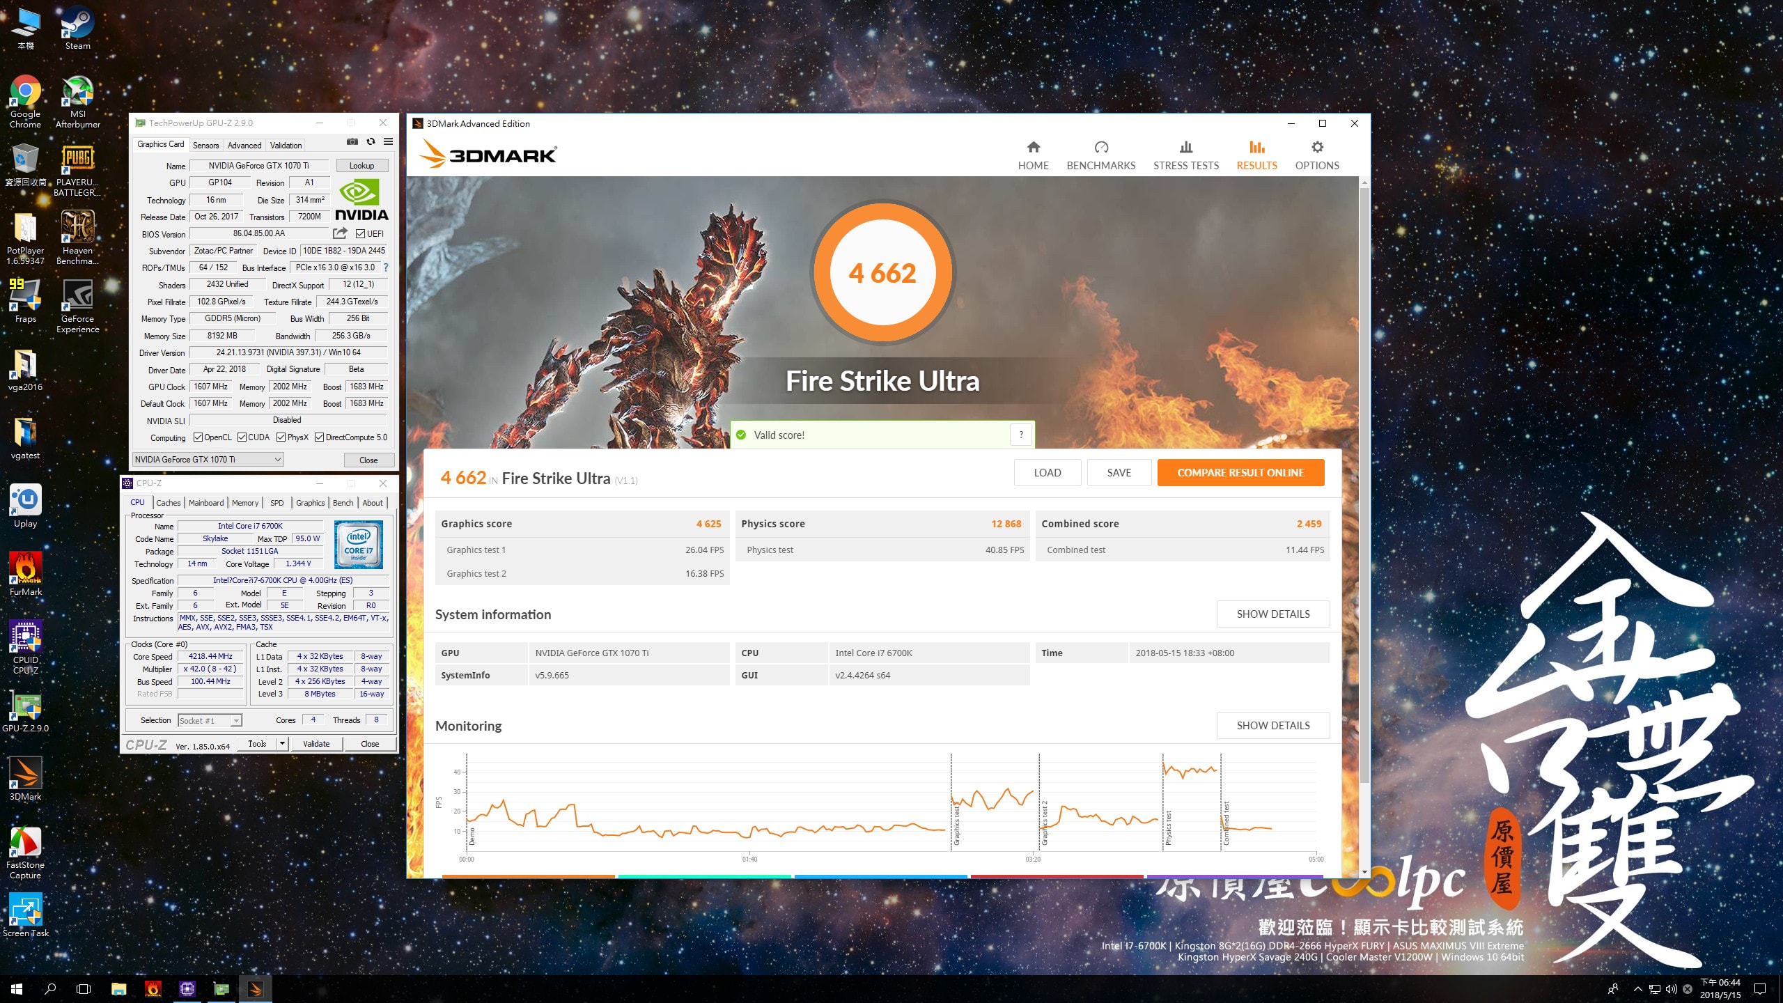Toggle the DirectCompute 5.0 checkbox
This screenshot has width=1783, height=1003.
(319, 437)
